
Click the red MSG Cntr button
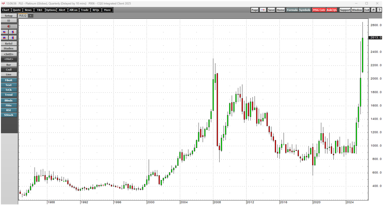(x=319, y=10)
